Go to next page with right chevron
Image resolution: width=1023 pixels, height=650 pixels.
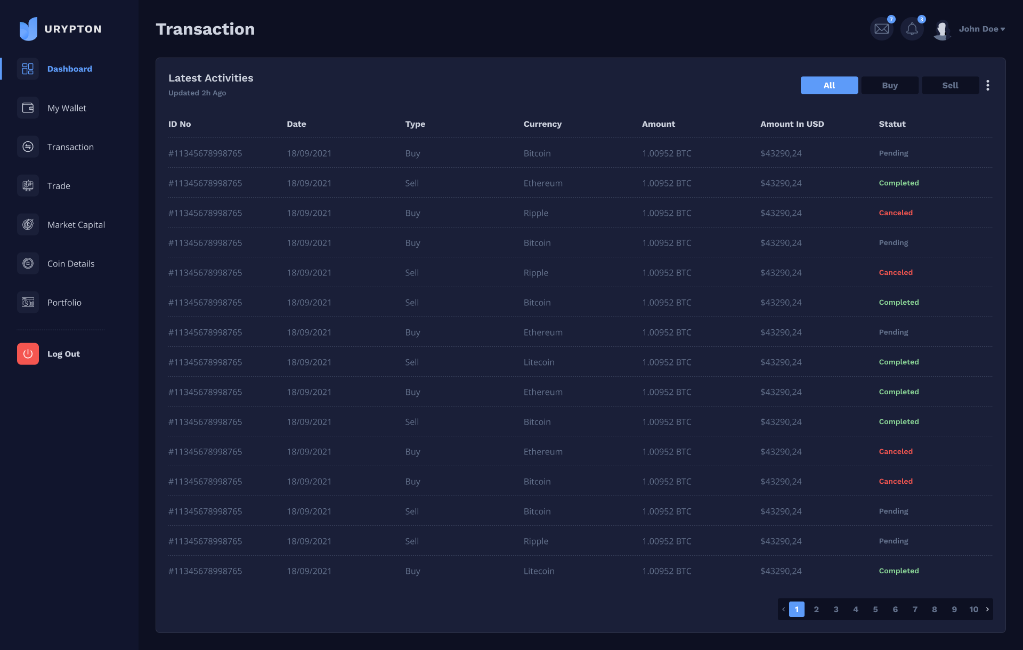987,609
